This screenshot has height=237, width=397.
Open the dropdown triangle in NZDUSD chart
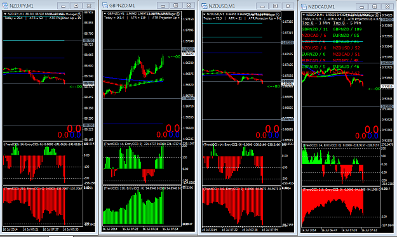click(204, 15)
